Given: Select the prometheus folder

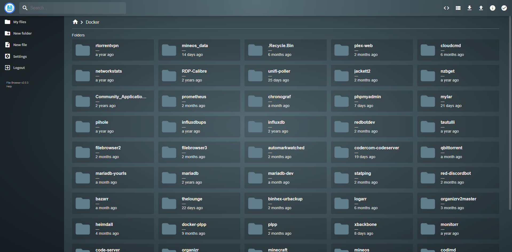Looking at the screenshot, I should click(x=199, y=101).
